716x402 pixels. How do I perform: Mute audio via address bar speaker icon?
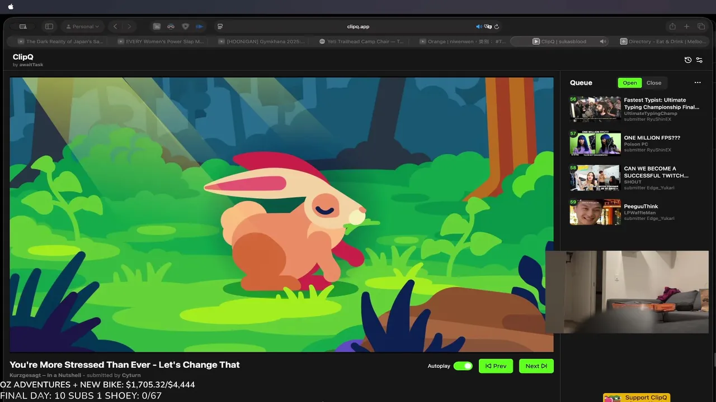click(x=479, y=26)
